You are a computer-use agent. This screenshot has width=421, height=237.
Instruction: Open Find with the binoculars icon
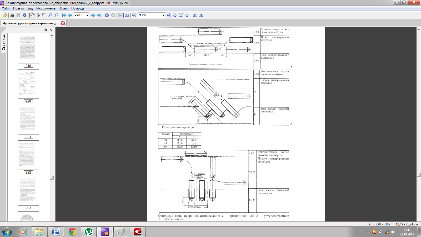click(18, 15)
